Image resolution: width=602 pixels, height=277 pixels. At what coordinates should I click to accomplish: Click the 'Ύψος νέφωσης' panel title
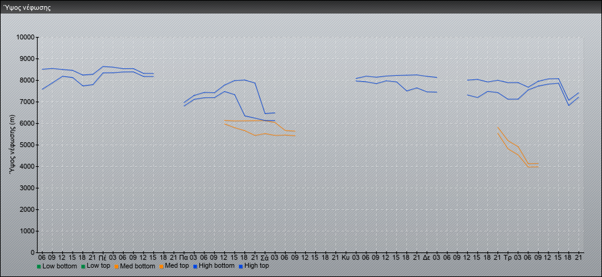tap(27, 7)
